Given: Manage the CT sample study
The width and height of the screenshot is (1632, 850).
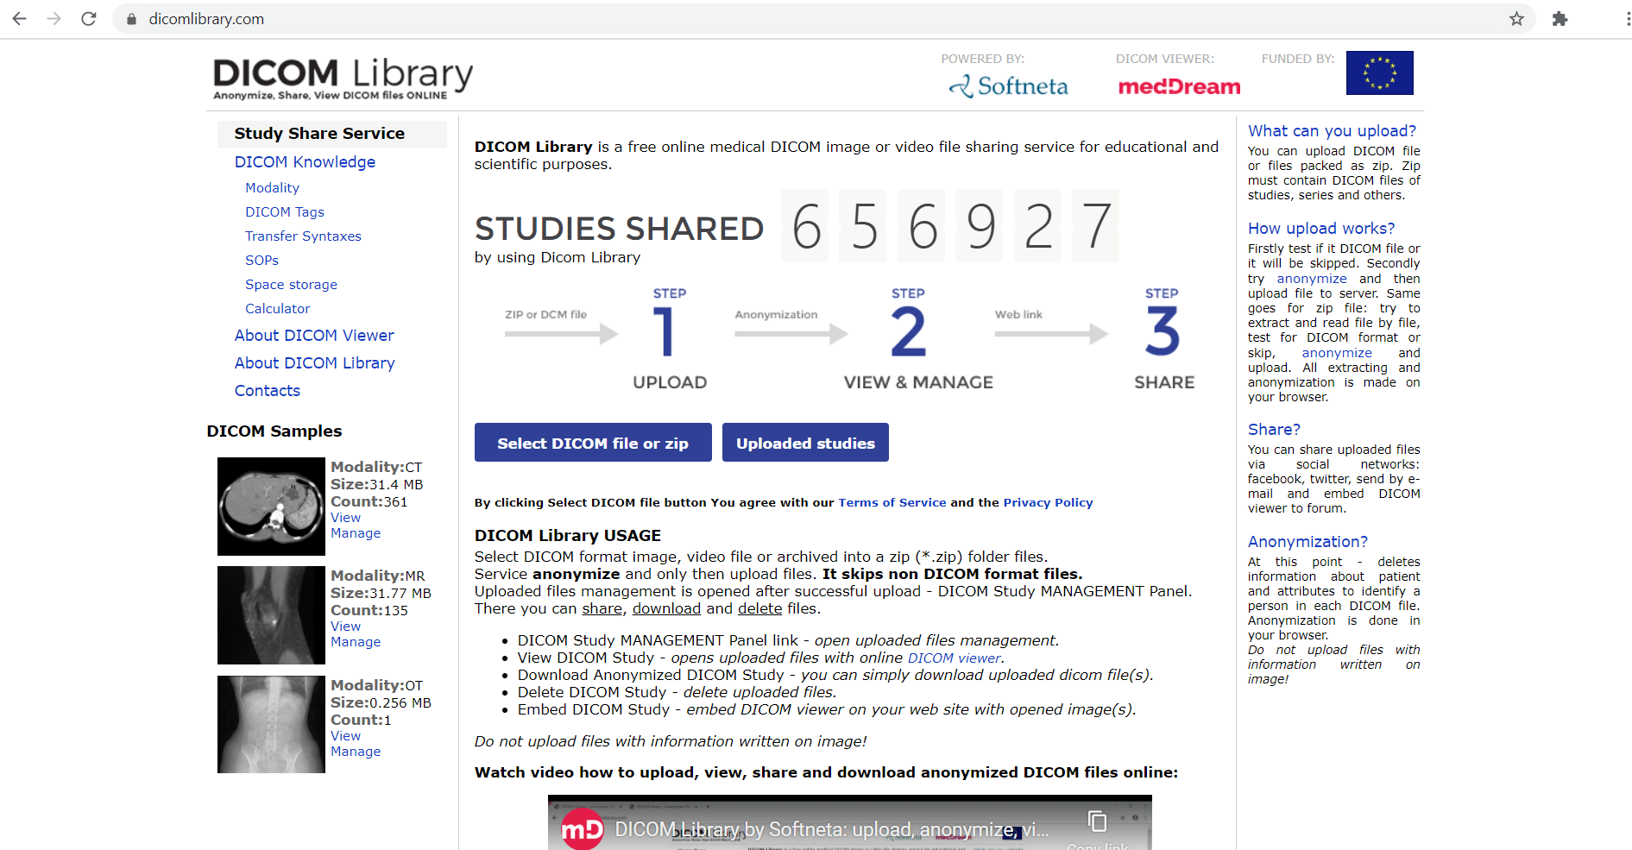Looking at the screenshot, I should 356,533.
